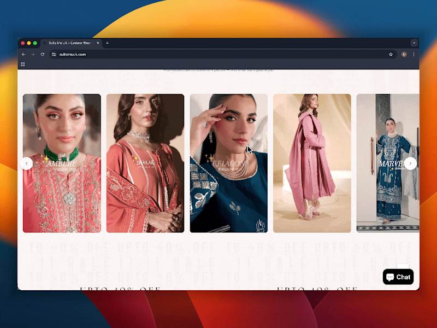Click the next slide arrow in the carousel
This screenshot has width=437, height=328.
pyautogui.click(x=410, y=163)
